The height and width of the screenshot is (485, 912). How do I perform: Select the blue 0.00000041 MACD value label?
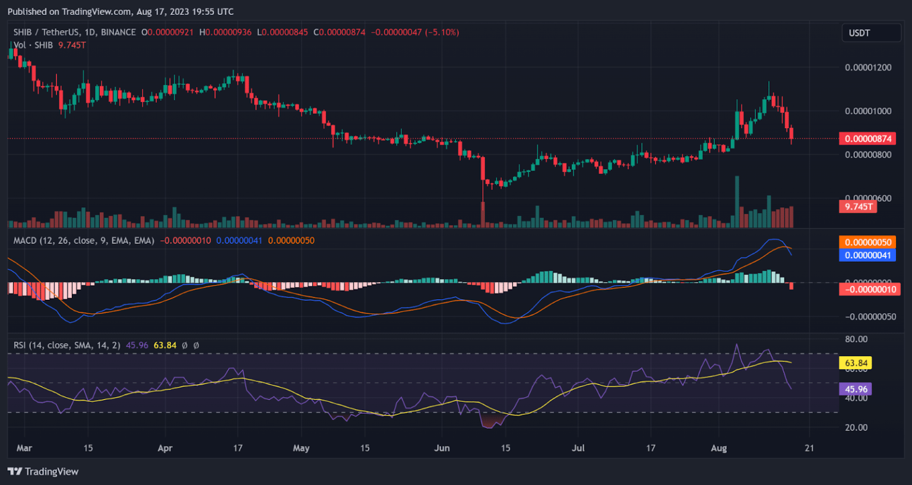867,255
